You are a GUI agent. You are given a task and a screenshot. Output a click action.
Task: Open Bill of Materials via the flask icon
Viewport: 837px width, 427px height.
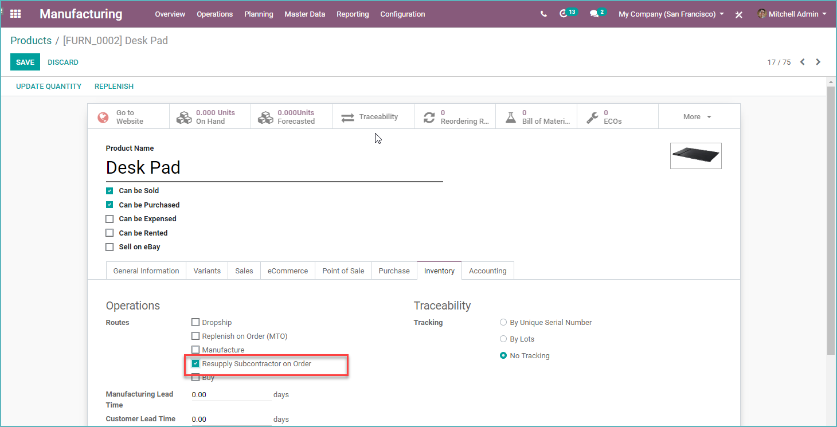(535, 116)
